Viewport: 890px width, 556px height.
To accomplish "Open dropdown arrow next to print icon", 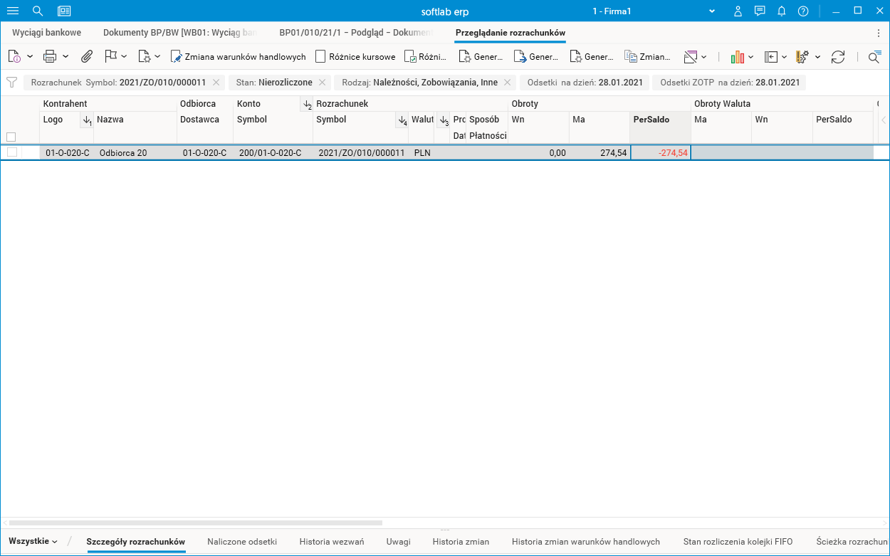I will [66, 56].
